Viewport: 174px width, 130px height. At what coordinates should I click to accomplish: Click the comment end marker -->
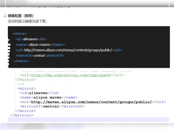(x=21, y=84)
